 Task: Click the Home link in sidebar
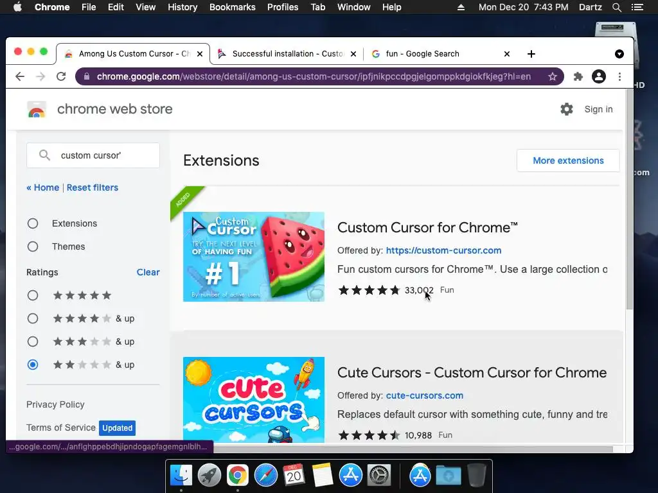coord(43,187)
